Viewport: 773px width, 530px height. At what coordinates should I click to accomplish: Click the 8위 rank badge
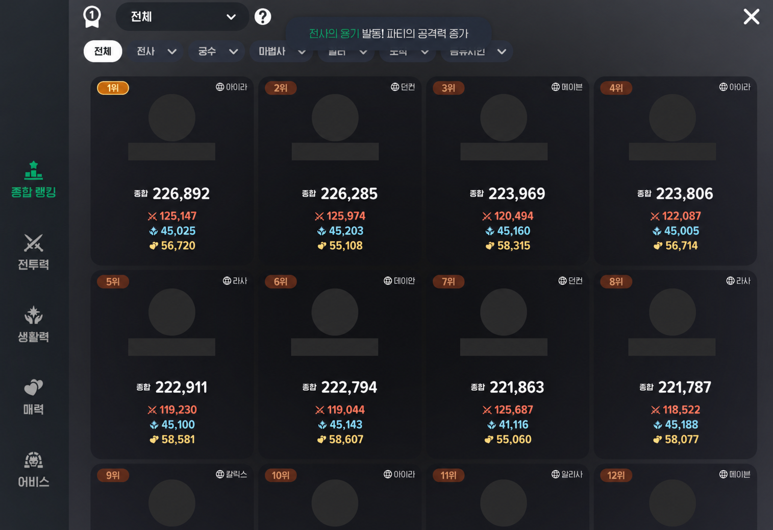pyautogui.click(x=616, y=281)
